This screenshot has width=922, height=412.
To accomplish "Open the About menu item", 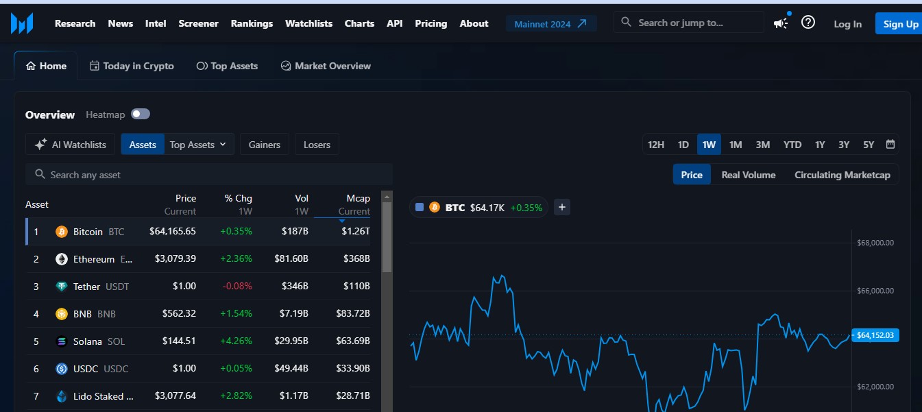I will (x=474, y=23).
